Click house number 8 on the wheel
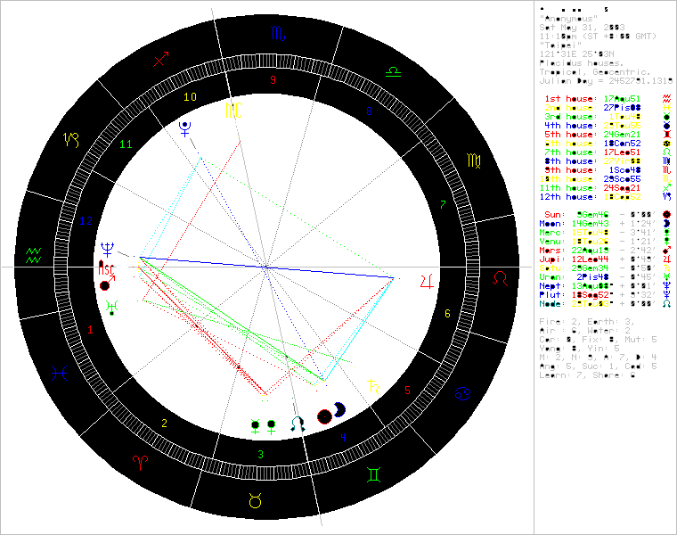The height and width of the screenshot is (535, 677). tap(369, 111)
